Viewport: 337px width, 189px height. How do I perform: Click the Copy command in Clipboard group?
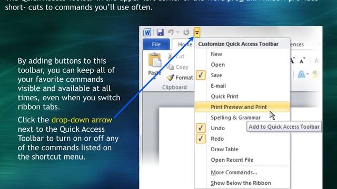pyautogui.click(x=178, y=67)
